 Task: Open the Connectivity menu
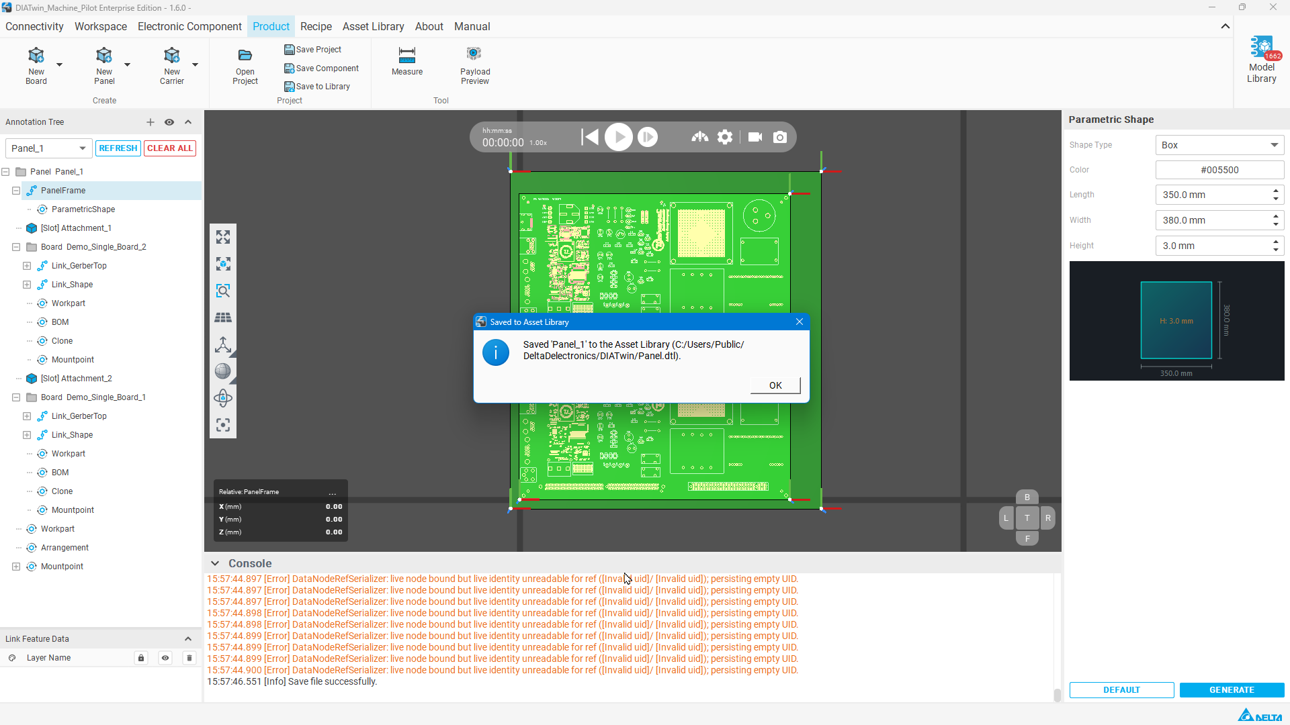click(34, 27)
